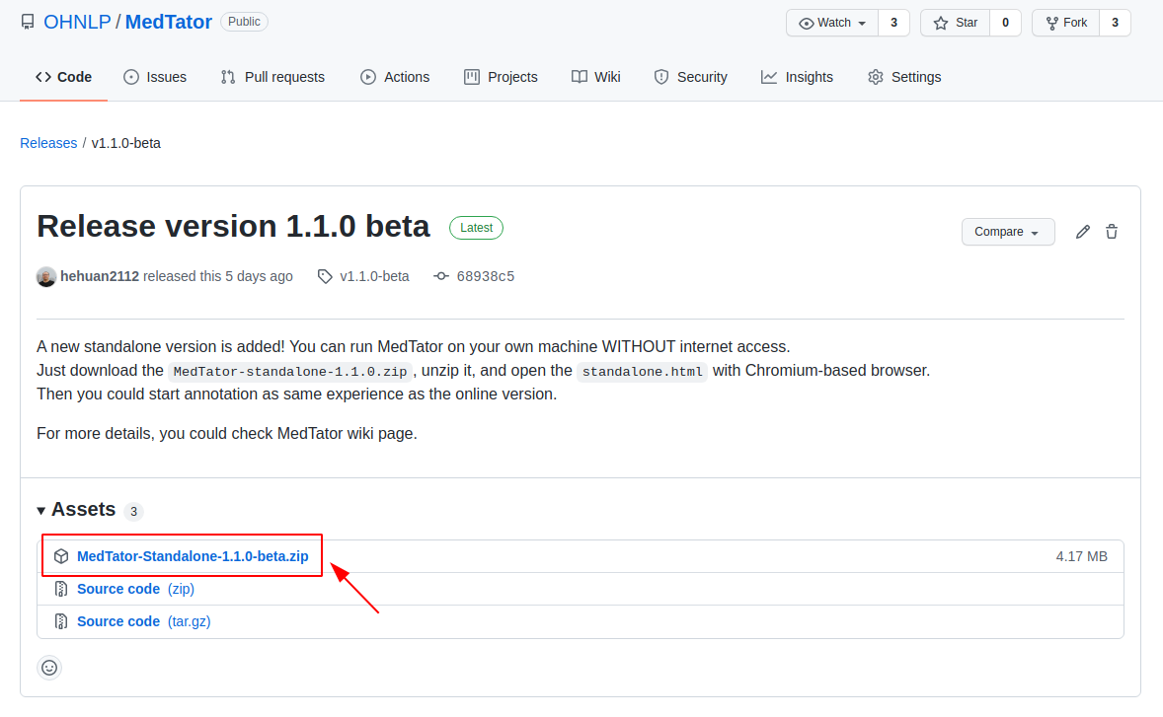Open hehuan2112 profile link
Viewport: 1163px width, 717px height.
coord(100,276)
